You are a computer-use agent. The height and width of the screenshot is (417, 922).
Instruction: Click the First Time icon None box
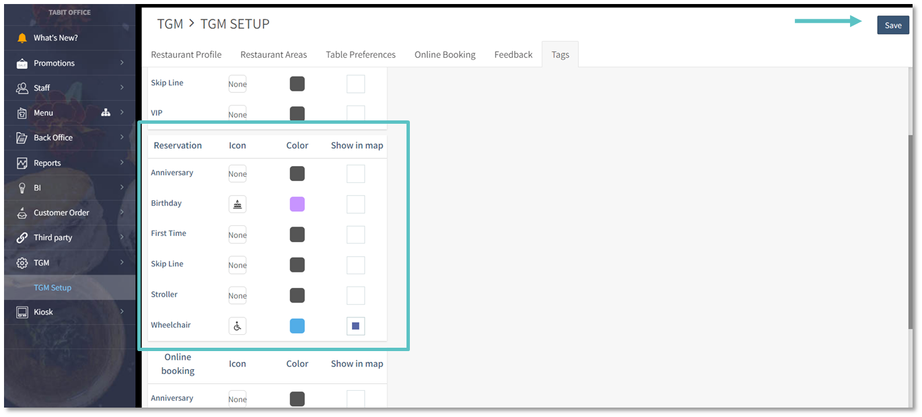(x=238, y=235)
